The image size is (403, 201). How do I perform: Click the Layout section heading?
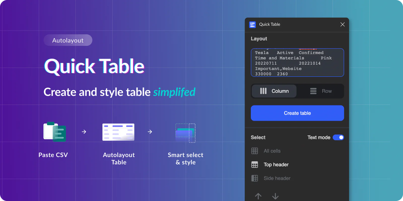click(259, 39)
